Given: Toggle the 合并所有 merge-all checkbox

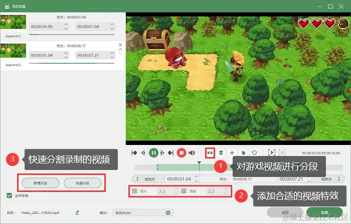Looking at the screenshot, I should pyautogui.click(x=9, y=195).
